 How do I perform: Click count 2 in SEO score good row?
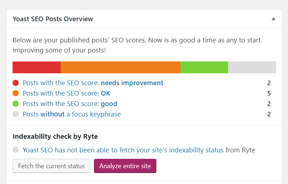[269, 104]
